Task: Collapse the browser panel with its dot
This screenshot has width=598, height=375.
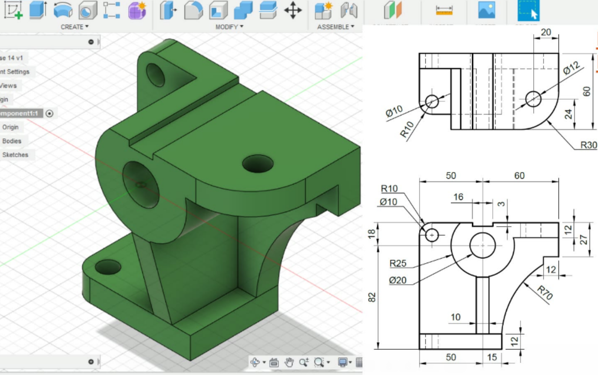Action: point(91,42)
